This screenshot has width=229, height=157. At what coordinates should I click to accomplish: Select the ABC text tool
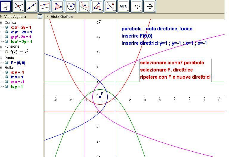(x=123, y=6)
